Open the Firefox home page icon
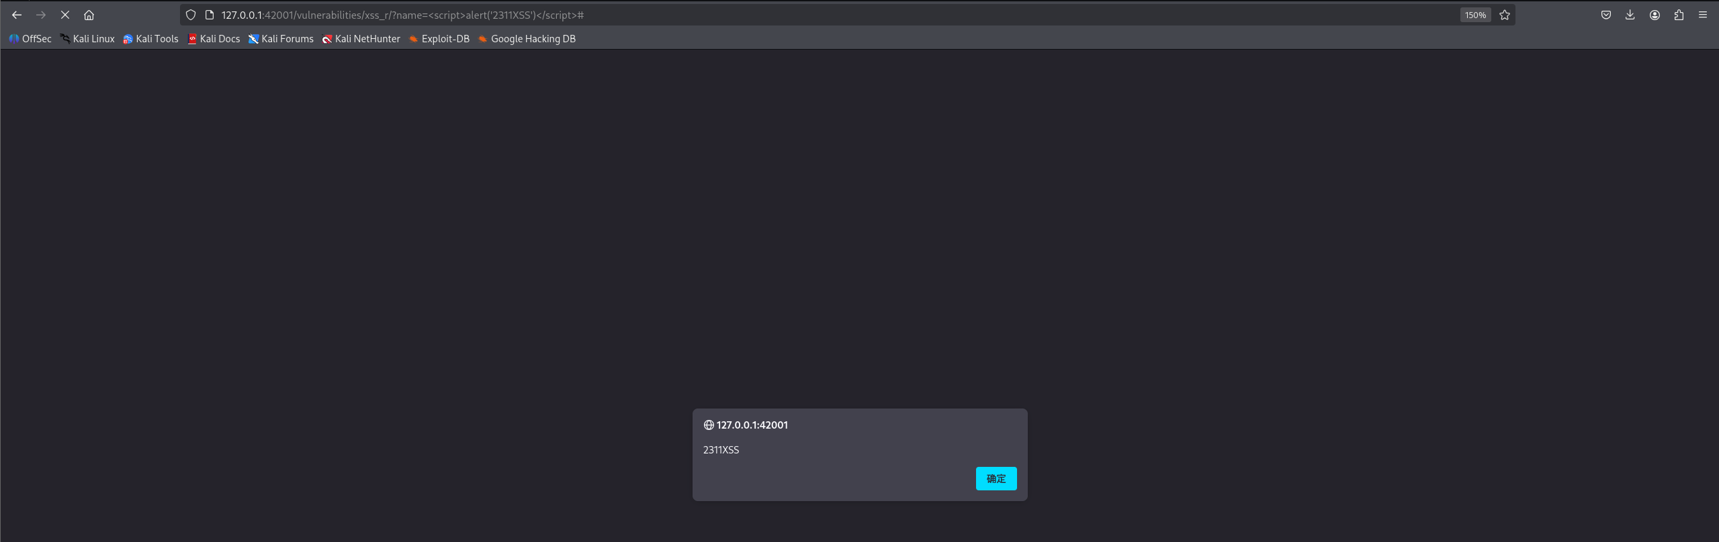 pyautogui.click(x=89, y=15)
